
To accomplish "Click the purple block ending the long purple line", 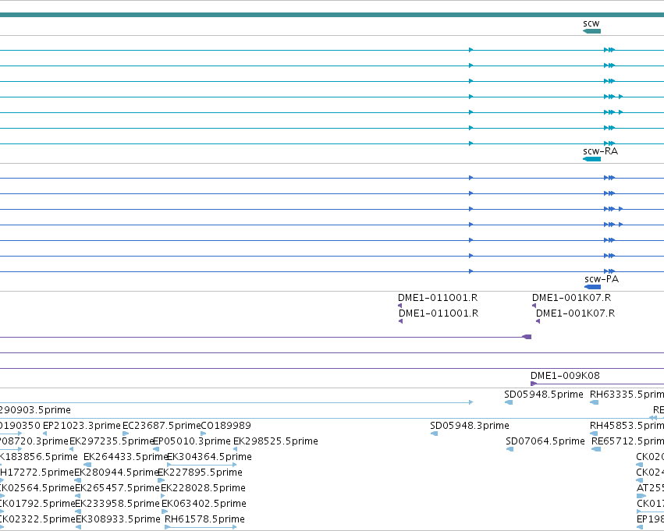I will click(527, 337).
